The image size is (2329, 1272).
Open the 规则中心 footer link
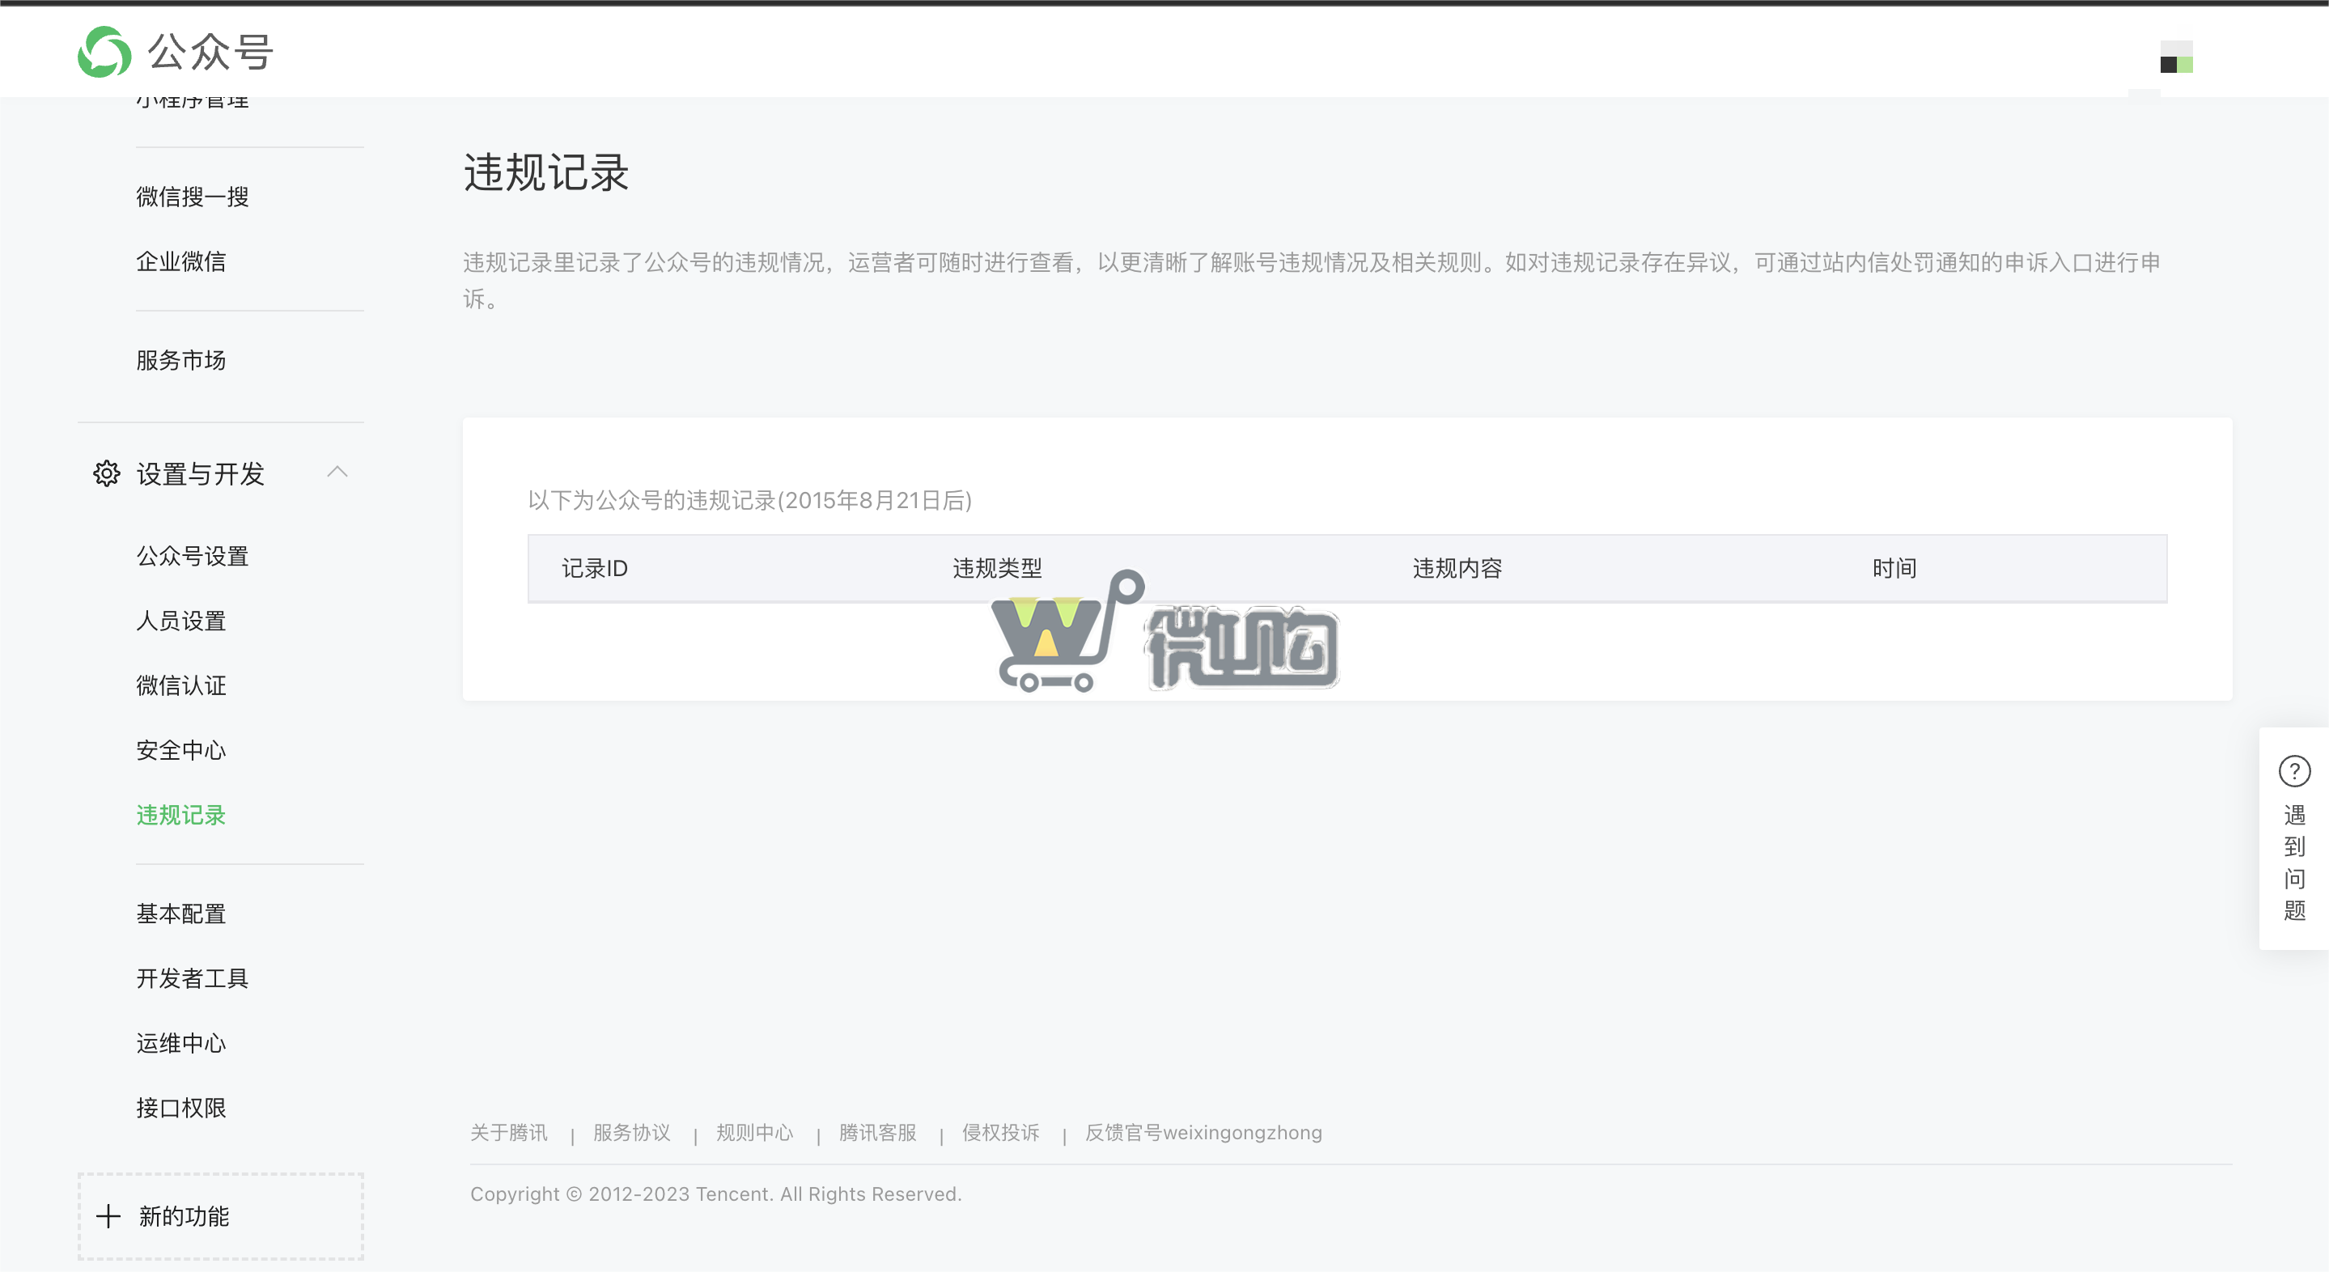point(755,1132)
